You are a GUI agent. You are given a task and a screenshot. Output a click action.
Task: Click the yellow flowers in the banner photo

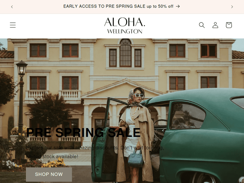click(54, 163)
